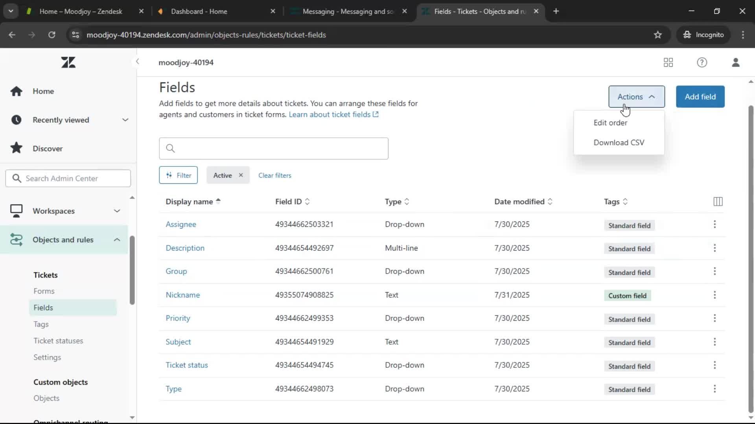755x424 pixels.
Task: View site information icon in address bar
Action: pos(75,35)
